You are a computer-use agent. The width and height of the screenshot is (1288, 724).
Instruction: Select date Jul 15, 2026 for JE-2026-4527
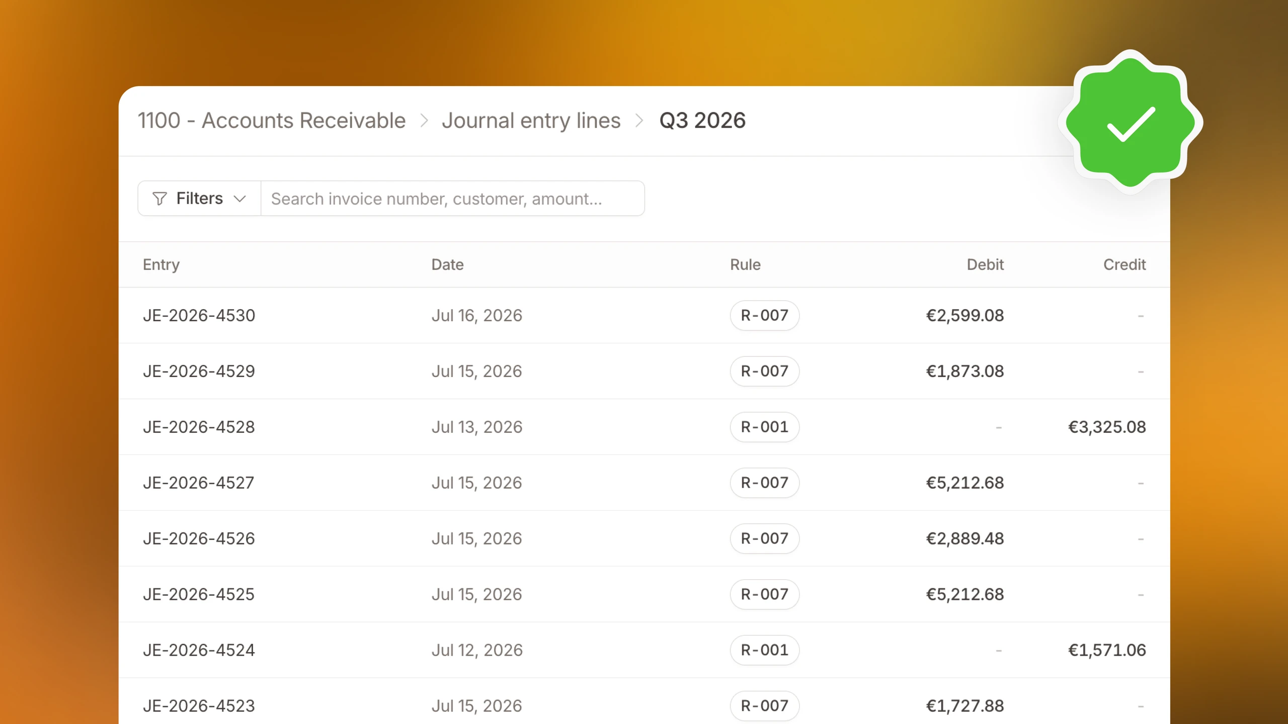pyautogui.click(x=477, y=483)
